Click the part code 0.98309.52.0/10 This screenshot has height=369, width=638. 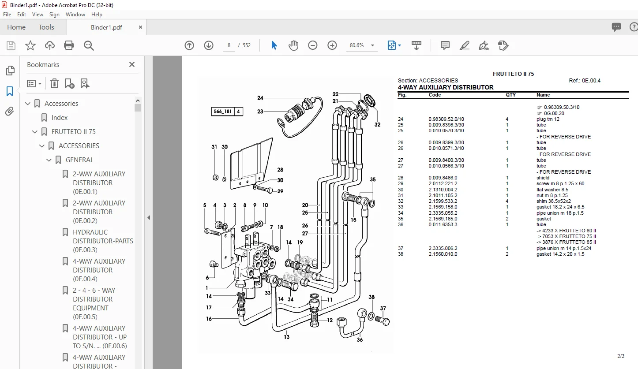pos(446,119)
